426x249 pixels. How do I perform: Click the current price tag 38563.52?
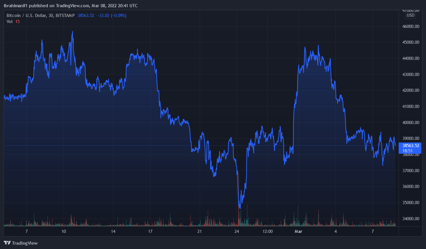pos(410,146)
